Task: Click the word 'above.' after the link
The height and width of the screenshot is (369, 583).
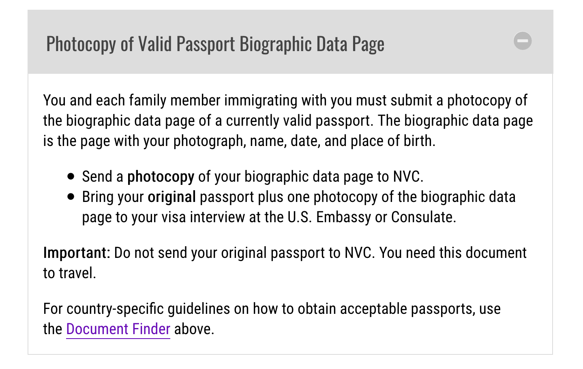Action: click(x=194, y=329)
